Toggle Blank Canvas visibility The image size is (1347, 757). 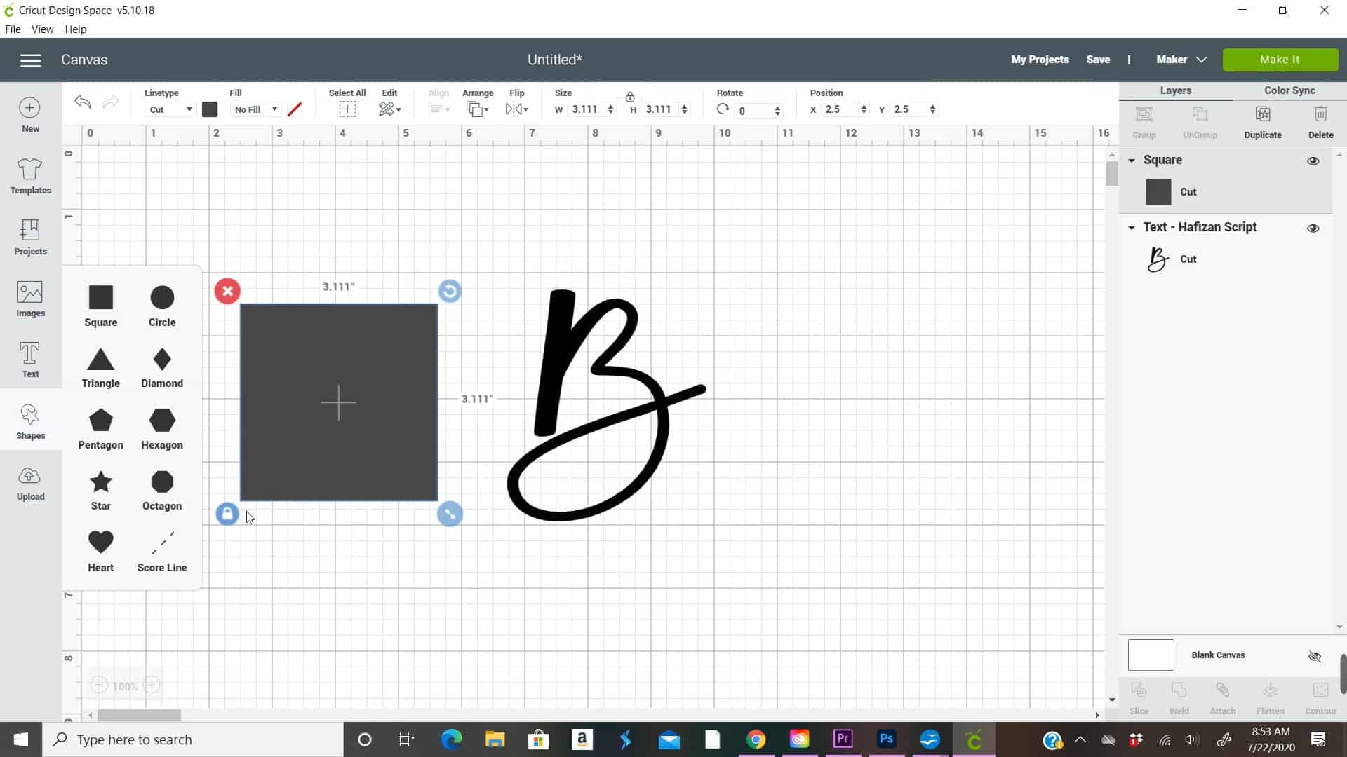click(1315, 656)
